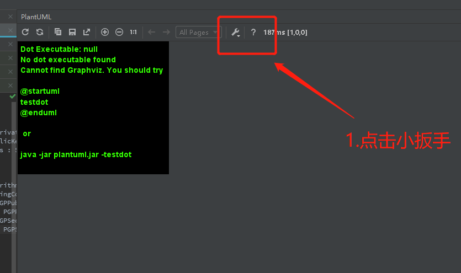Image resolution: width=461 pixels, height=273 pixels.
Task: Click the Reload PlantUML diagram icon
Action: [25, 32]
